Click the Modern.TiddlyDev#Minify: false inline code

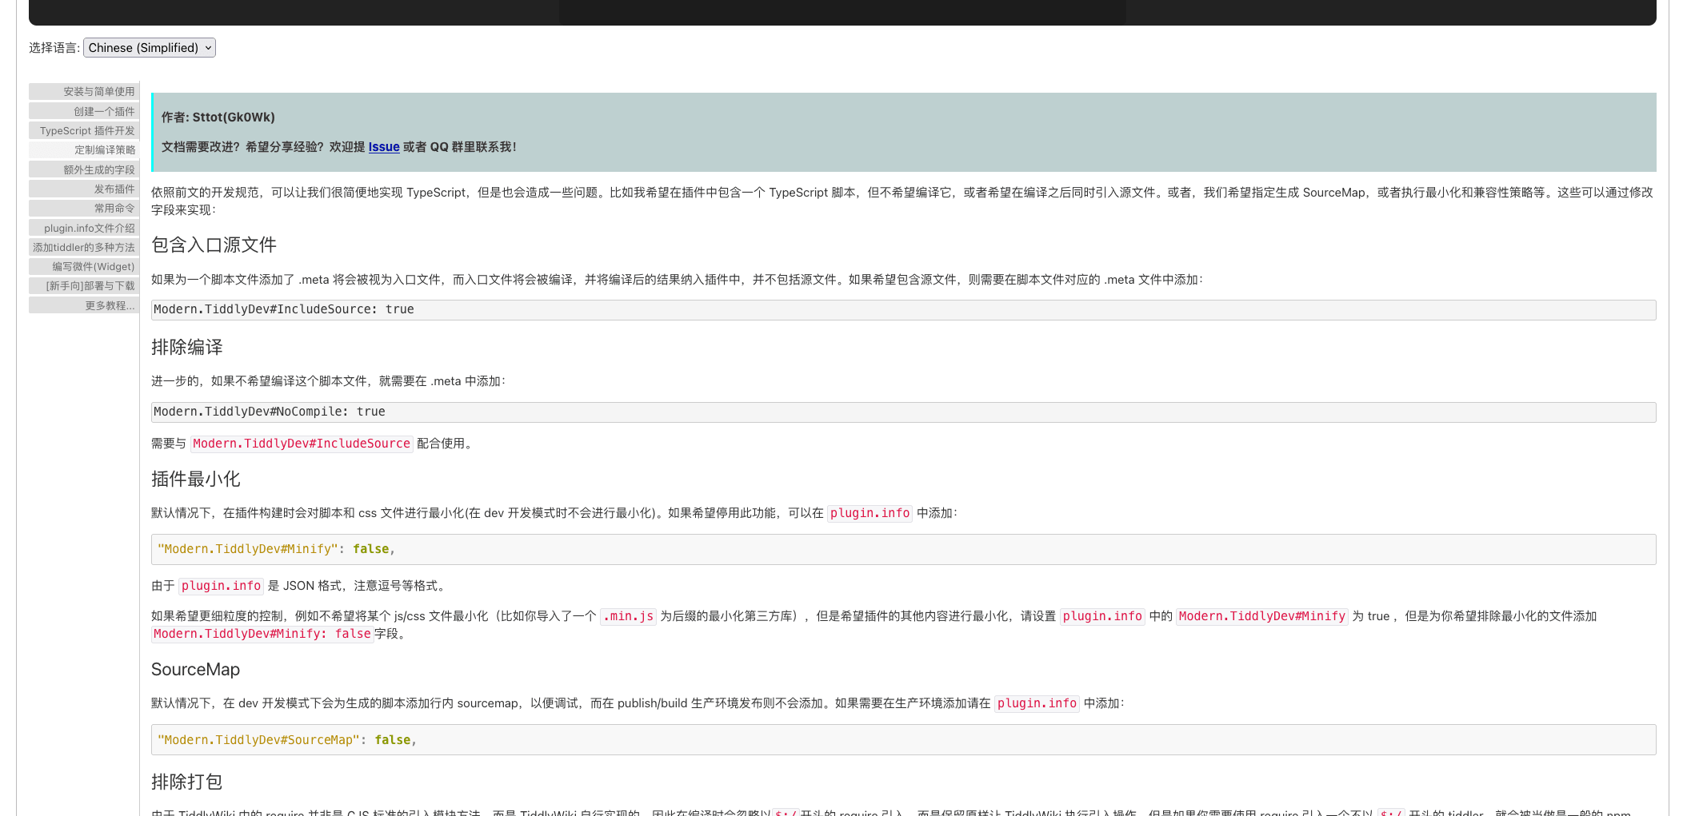coord(262,634)
